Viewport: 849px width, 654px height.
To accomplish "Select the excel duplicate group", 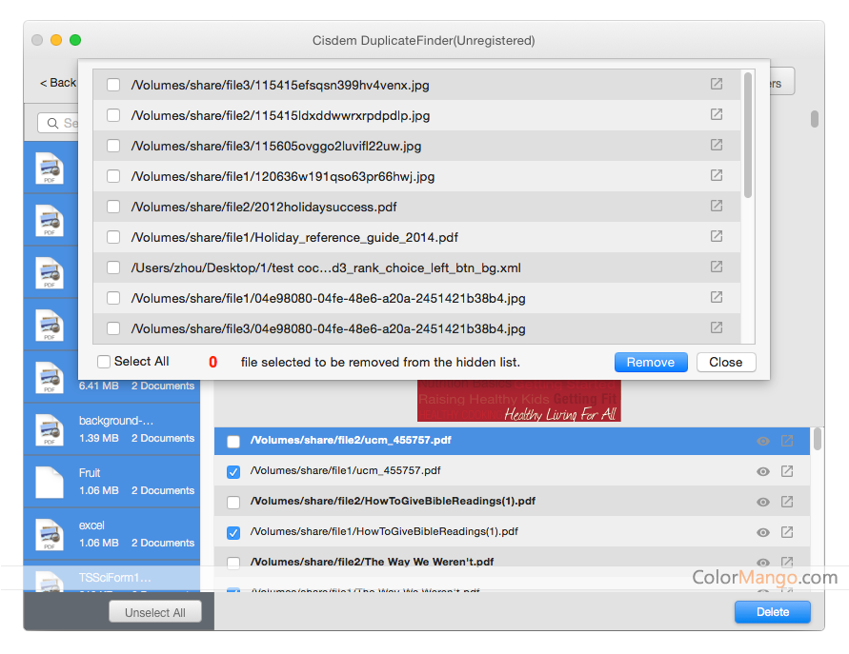I will (x=111, y=534).
